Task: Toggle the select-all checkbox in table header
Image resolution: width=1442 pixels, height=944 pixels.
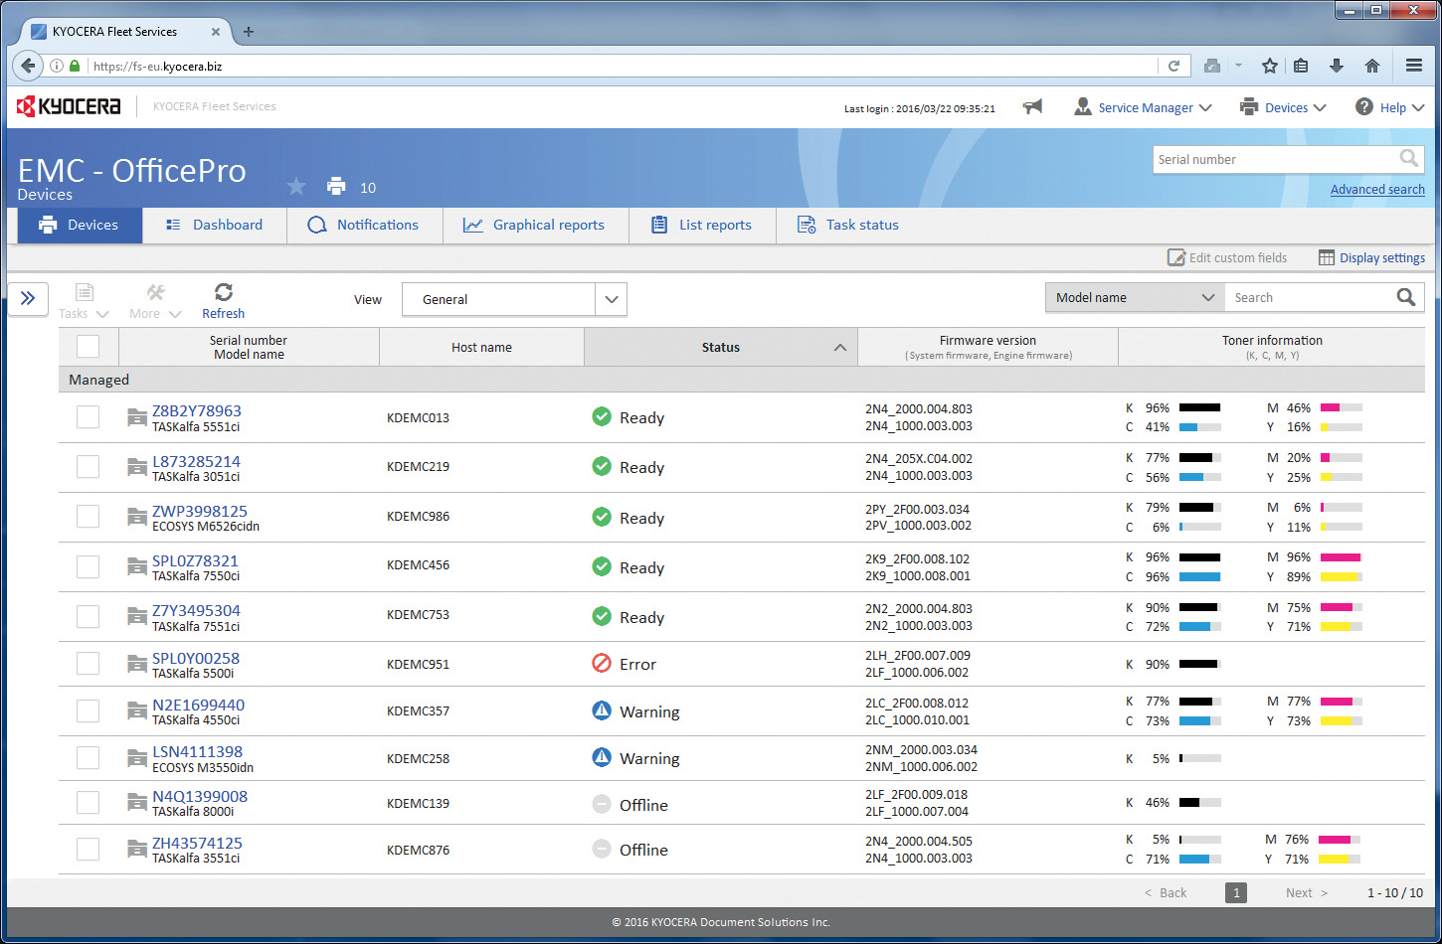Action: tap(89, 346)
